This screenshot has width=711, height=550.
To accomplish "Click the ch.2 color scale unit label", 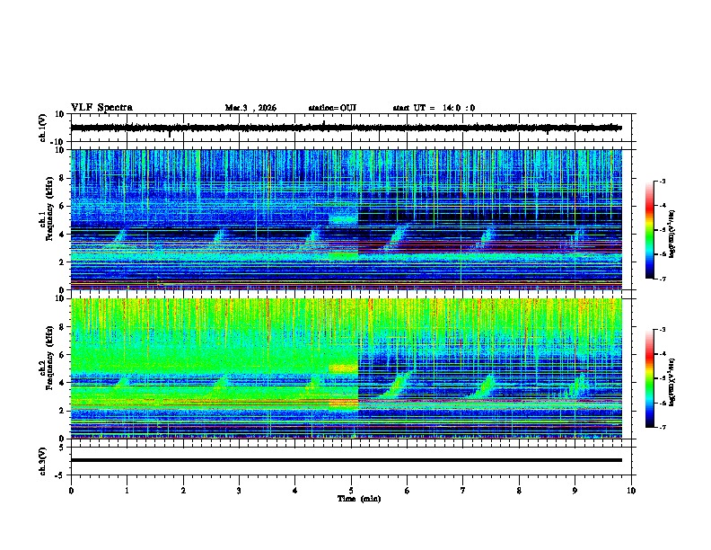I will (x=671, y=382).
